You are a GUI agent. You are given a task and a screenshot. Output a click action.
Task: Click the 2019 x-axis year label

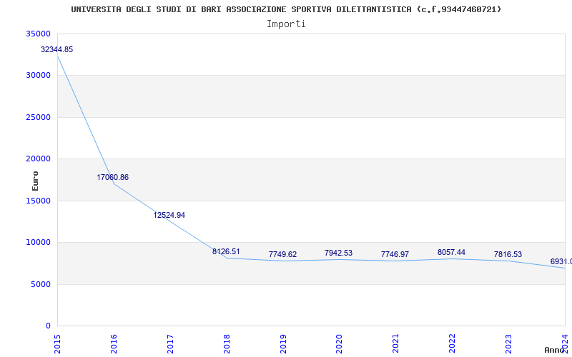(283, 344)
